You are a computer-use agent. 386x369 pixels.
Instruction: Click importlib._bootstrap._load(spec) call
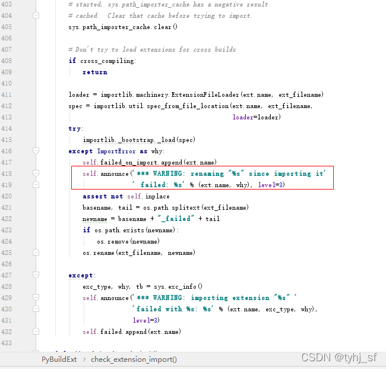(x=139, y=140)
